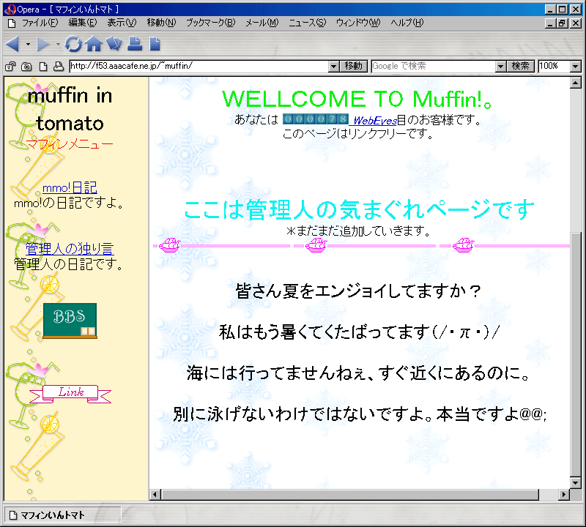586x527 pixels.
Task: Click the horizontal scrollbar left arrow
Action: 155,495
